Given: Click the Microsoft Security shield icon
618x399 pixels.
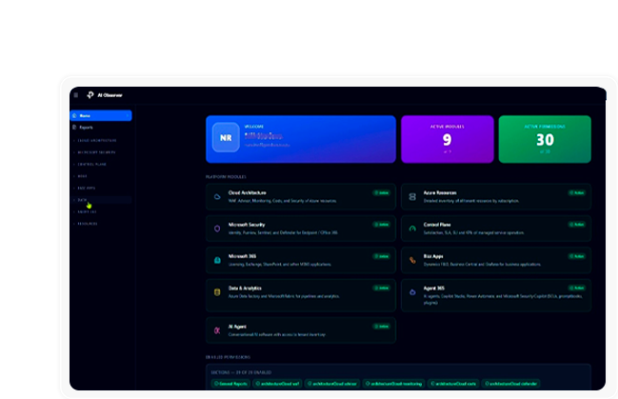Looking at the screenshot, I should coord(217,229).
